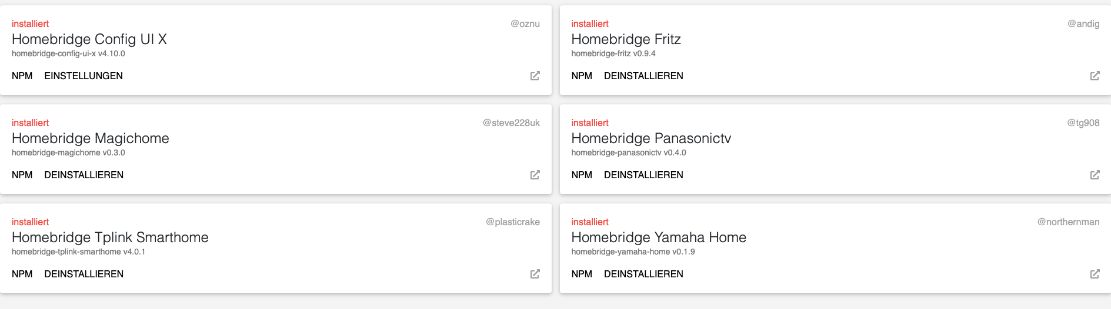This screenshot has width=1111, height=309.
Task: Open NPM page for Homebridge Config UI X
Action: pos(22,76)
